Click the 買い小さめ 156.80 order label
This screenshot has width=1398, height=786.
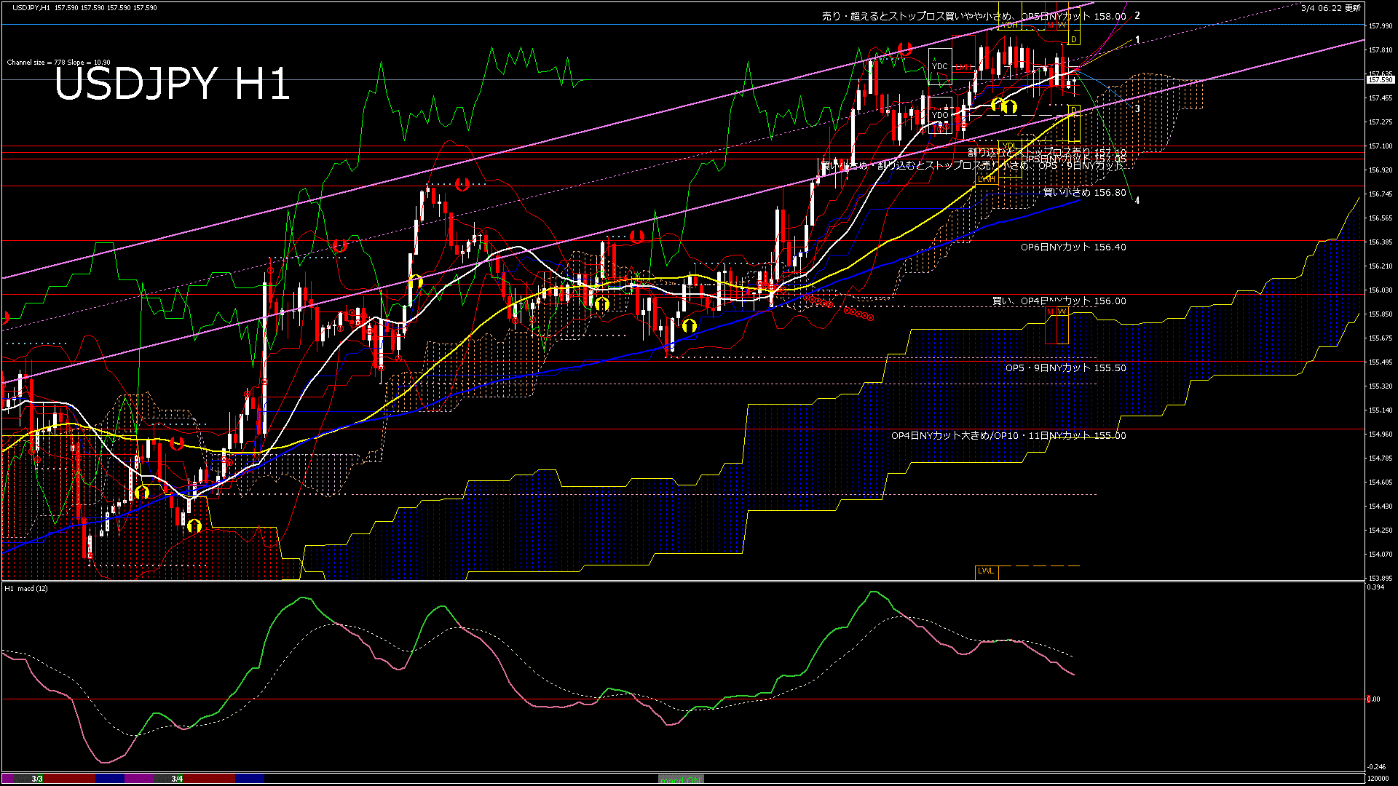click(1084, 193)
